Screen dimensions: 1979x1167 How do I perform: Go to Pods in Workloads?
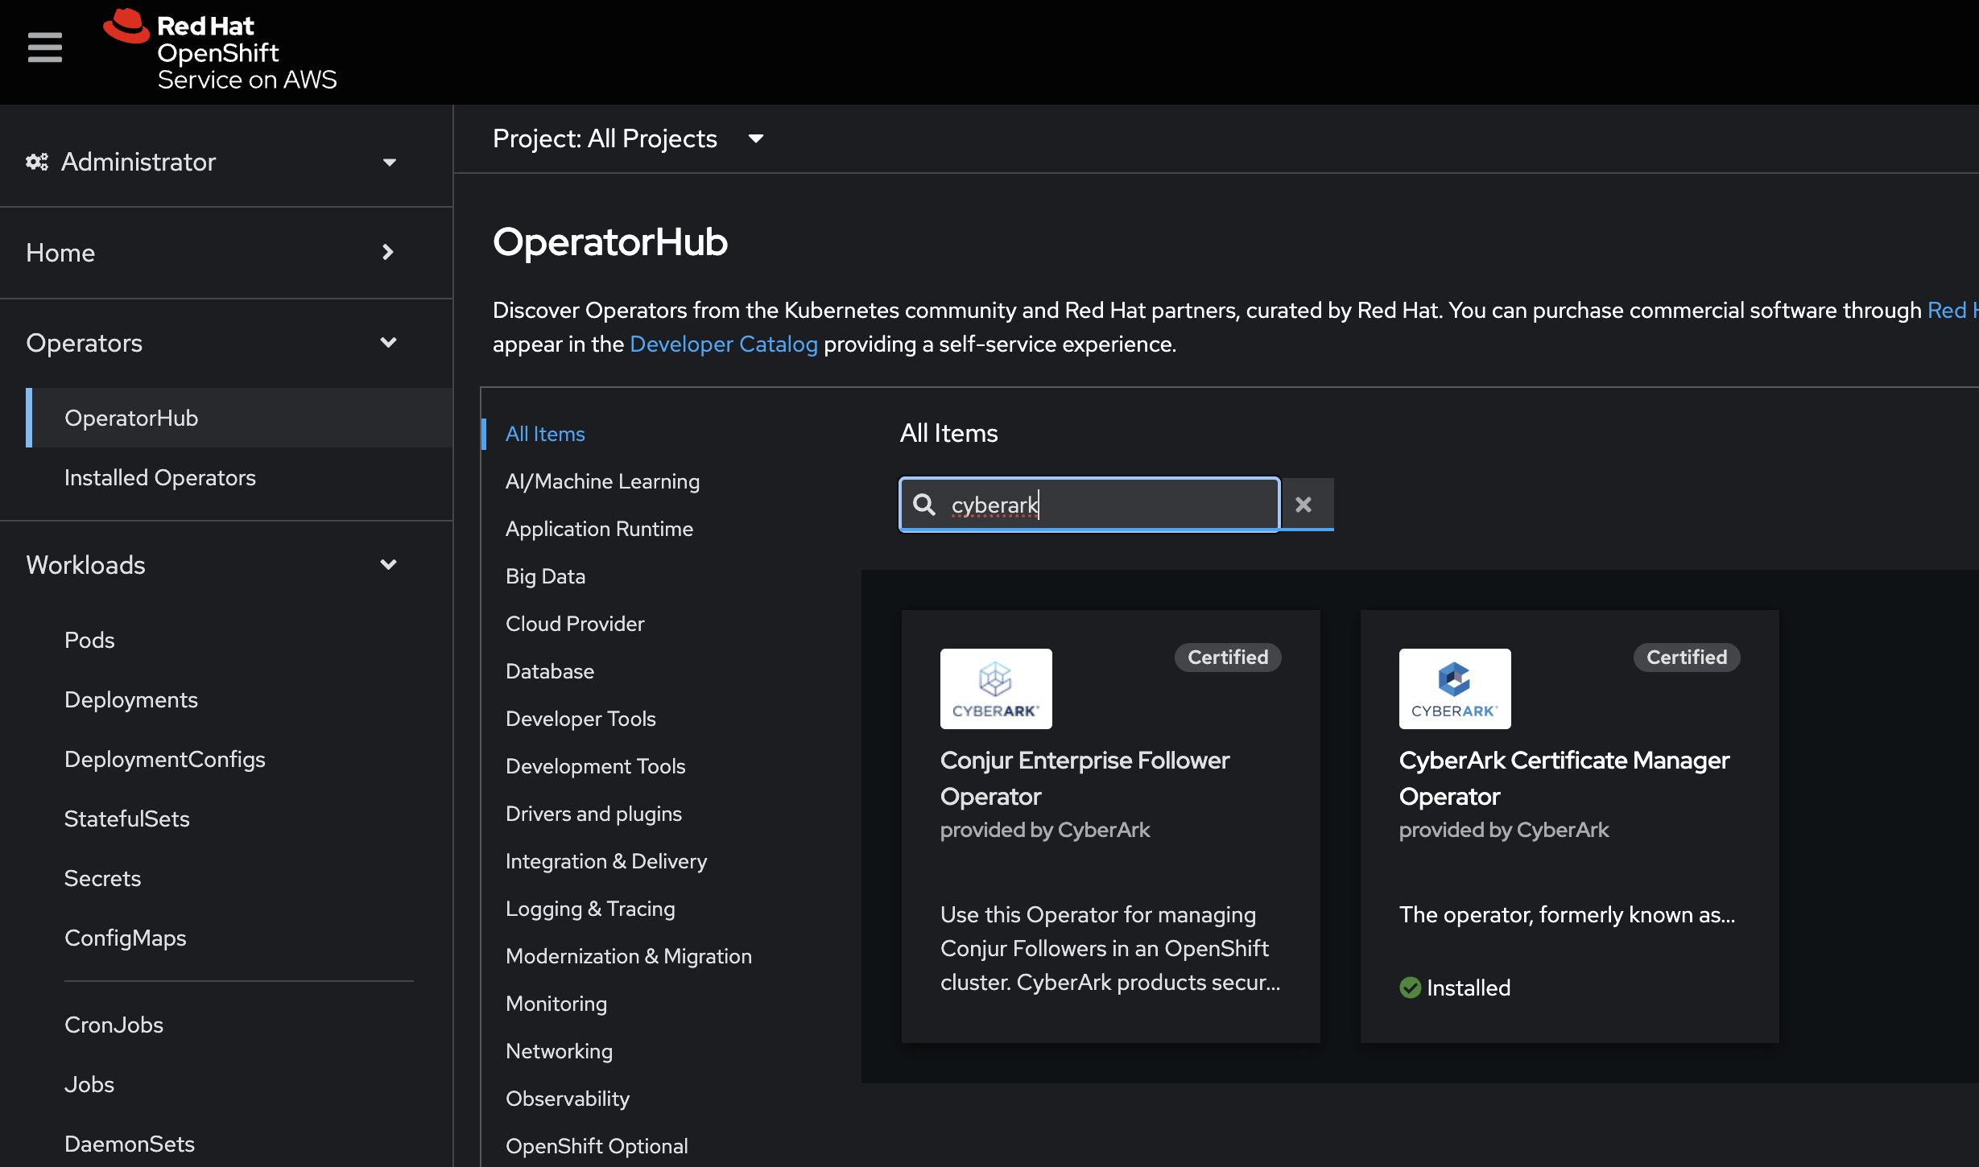[89, 640]
